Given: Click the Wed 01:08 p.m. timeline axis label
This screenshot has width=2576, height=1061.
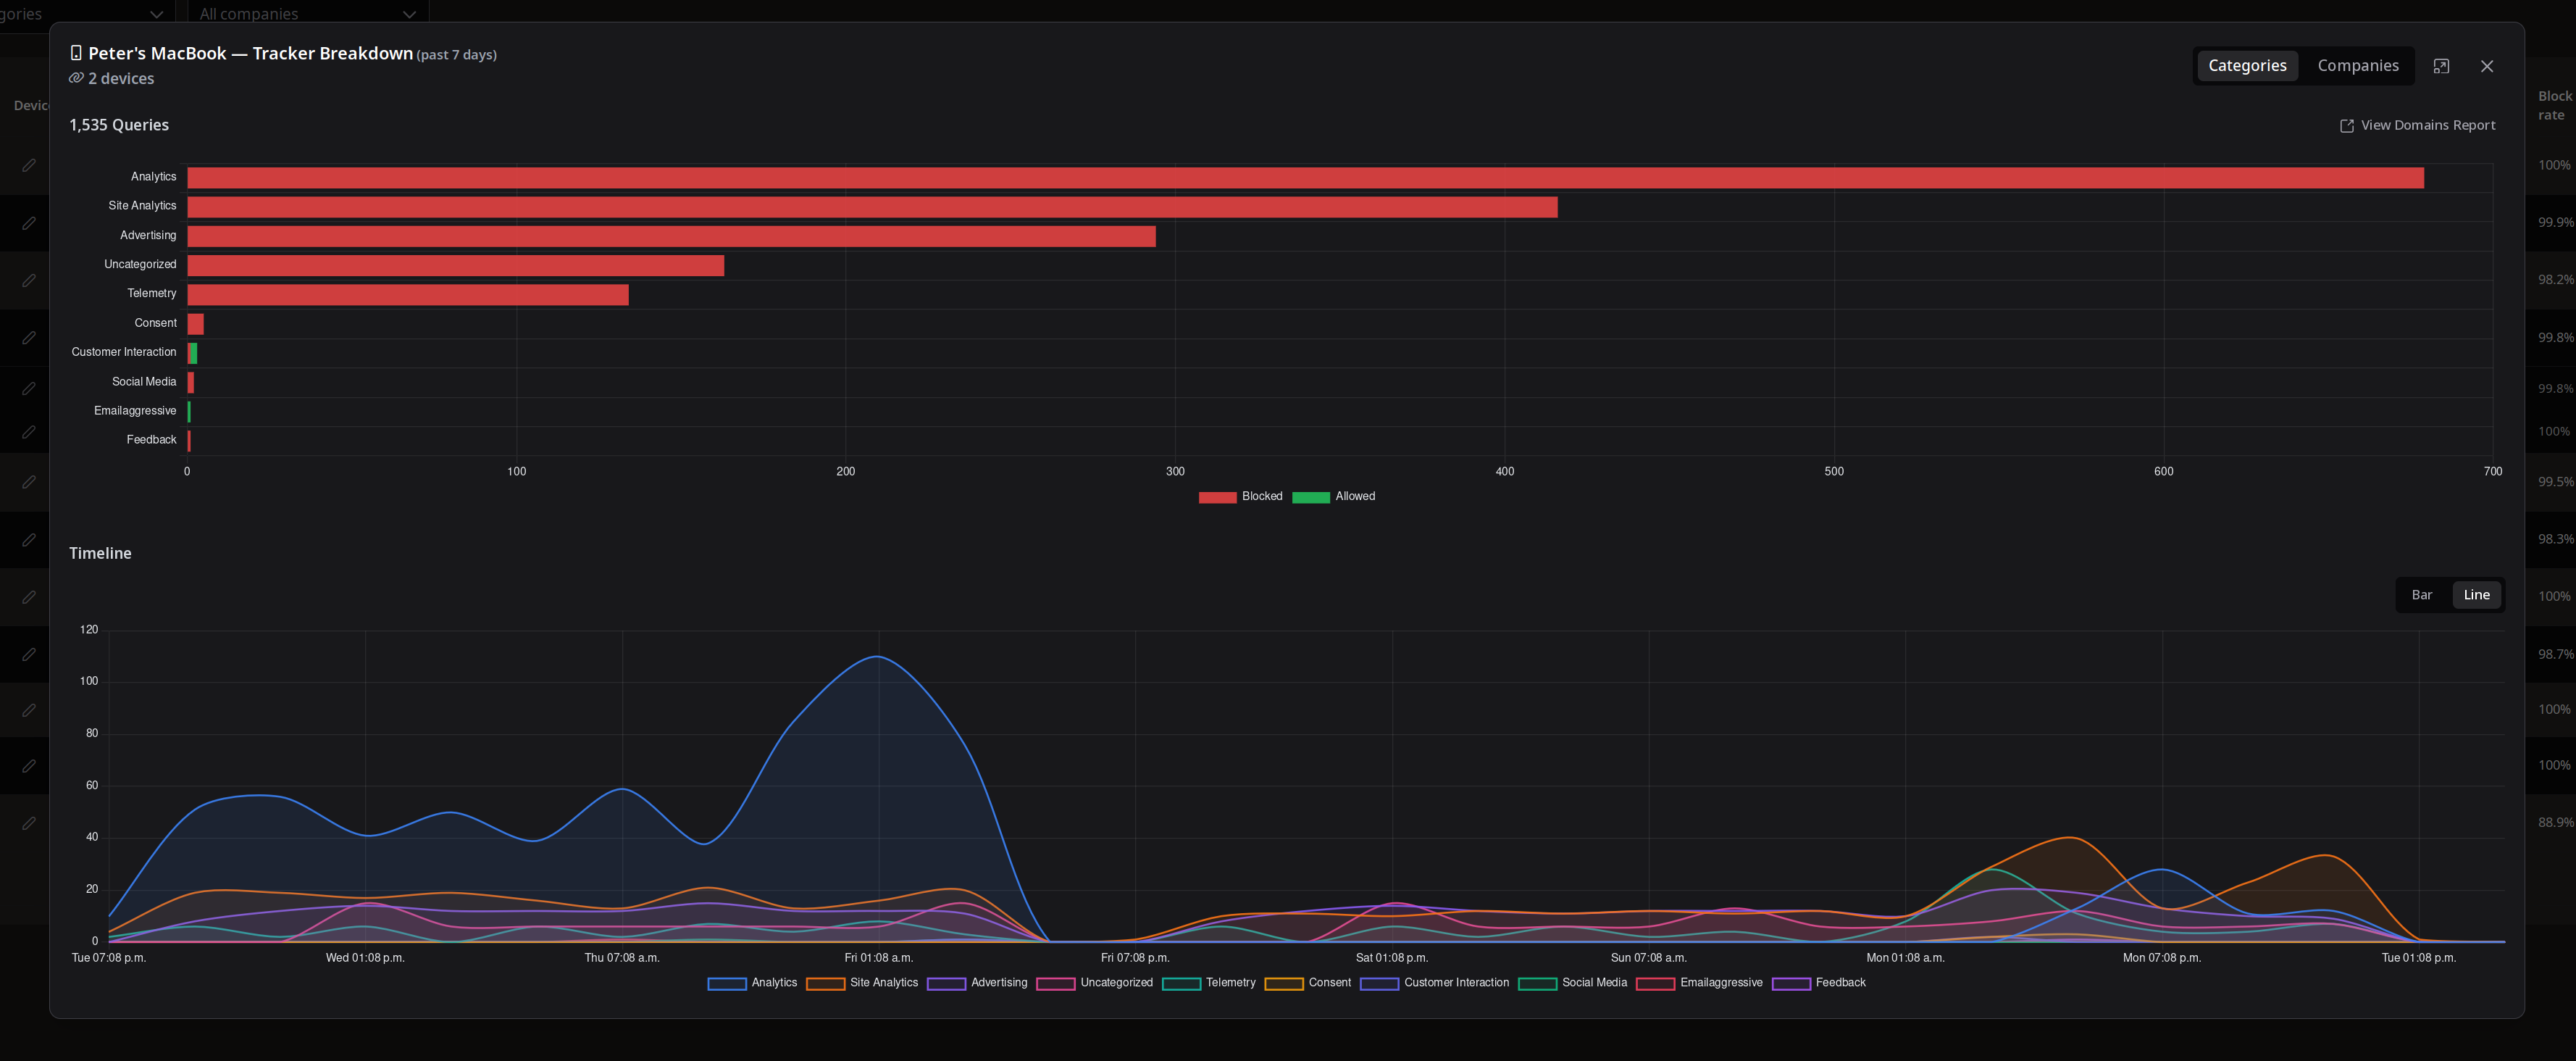Looking at the screenshot, I should (365, 958).
